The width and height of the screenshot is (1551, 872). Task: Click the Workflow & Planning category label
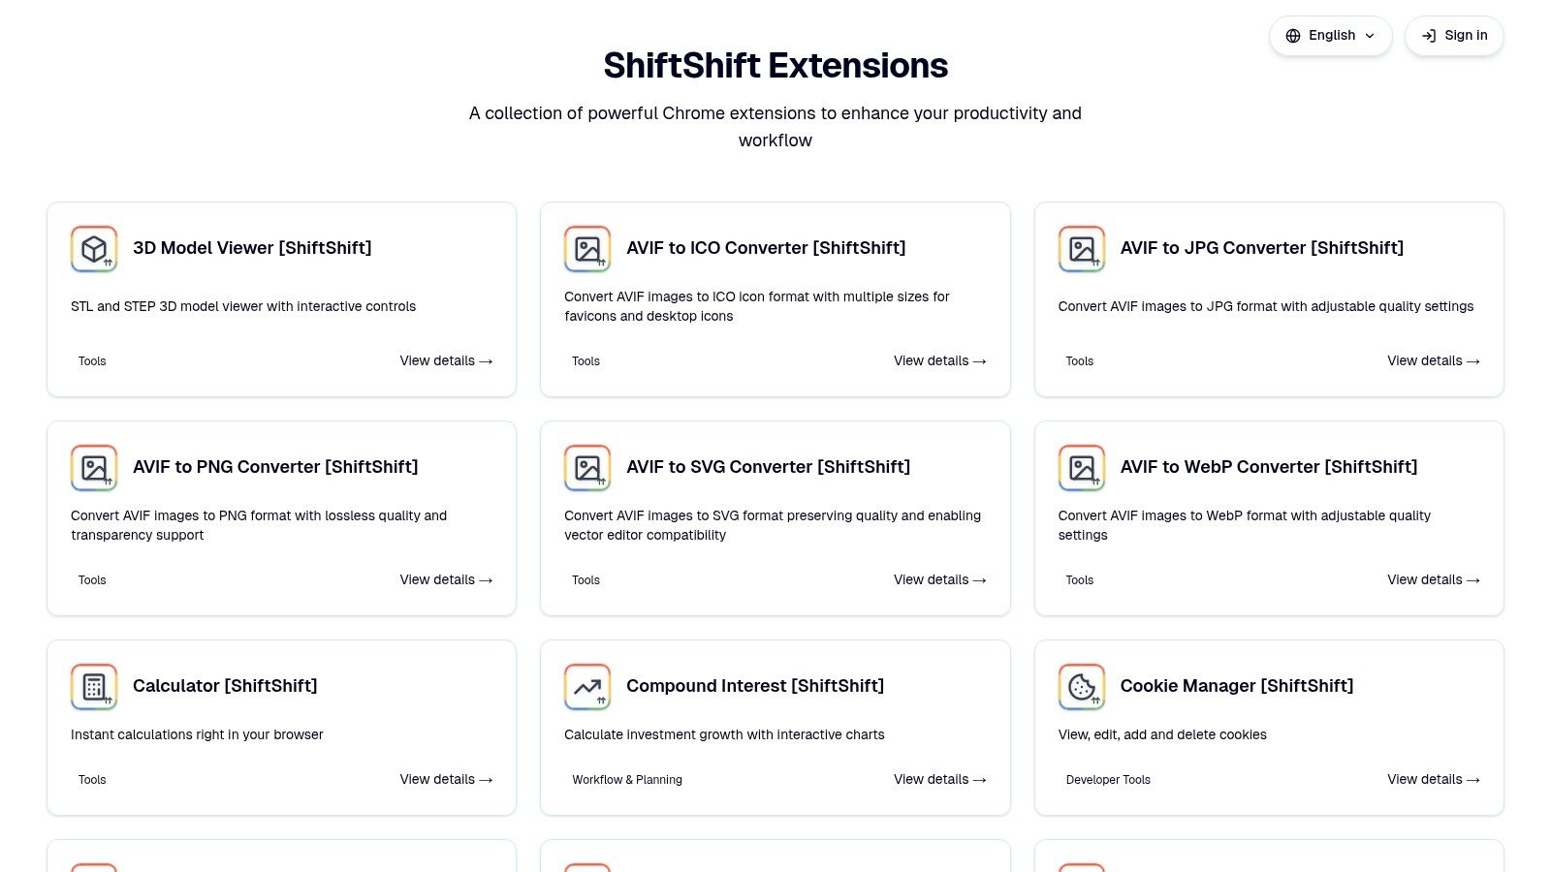pos(627,779)
